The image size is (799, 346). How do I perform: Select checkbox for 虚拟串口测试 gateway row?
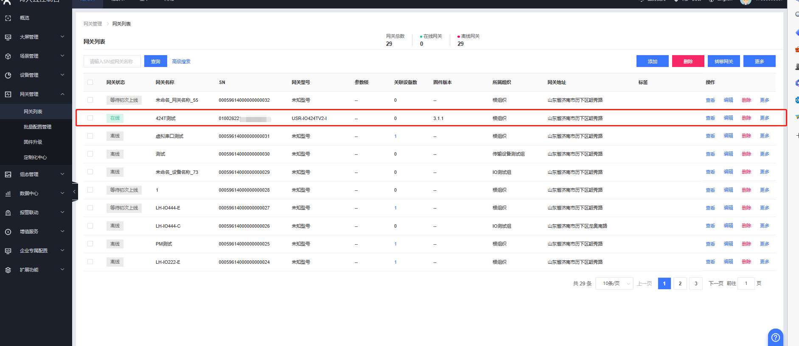tap(90, 136)
